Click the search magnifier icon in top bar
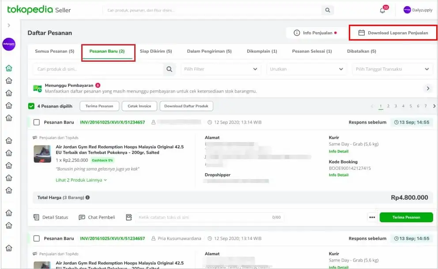Viewport: 438px width, 269px height. [327, 10]
